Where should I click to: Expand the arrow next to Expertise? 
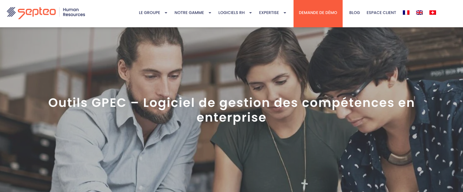point(285,13)
